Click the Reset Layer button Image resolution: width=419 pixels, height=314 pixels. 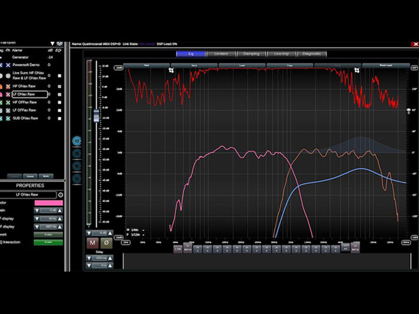click(x=386, y=65)
